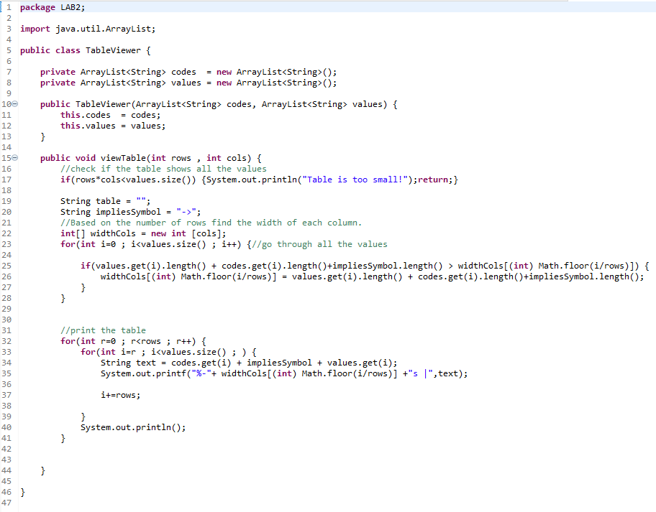Viewport: 656px width, 512px height.
Task: Click 'System.out.println();' on line 40
Action: click(x=133, y=428)
